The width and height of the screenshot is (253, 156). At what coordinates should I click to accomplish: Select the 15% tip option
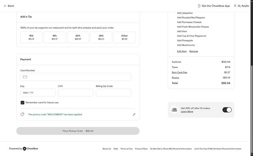coord(31,37)
